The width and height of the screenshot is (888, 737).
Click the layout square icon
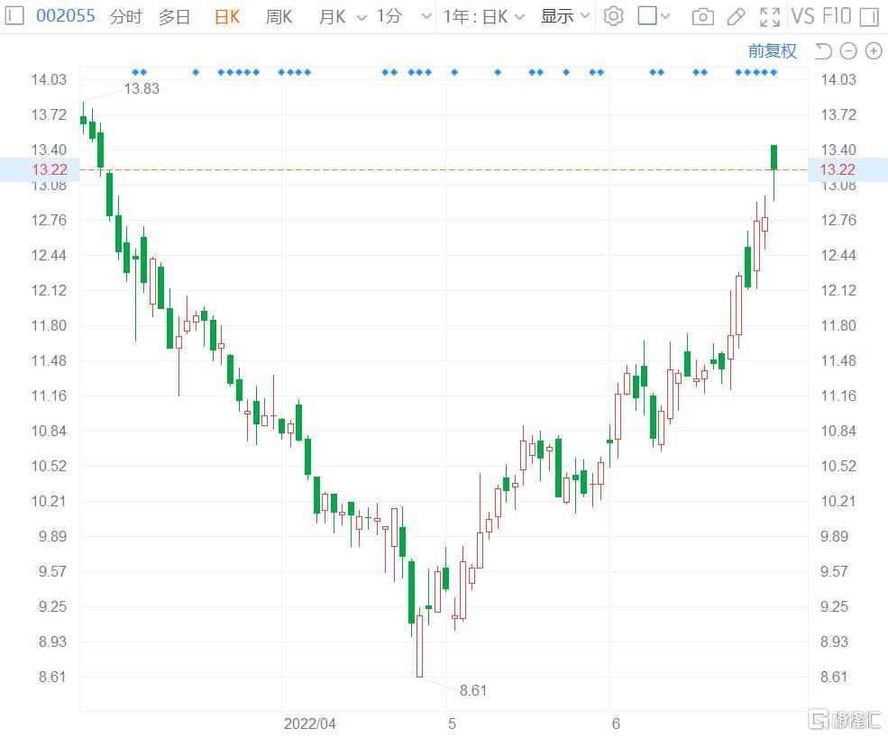click(x=646, y=16)
